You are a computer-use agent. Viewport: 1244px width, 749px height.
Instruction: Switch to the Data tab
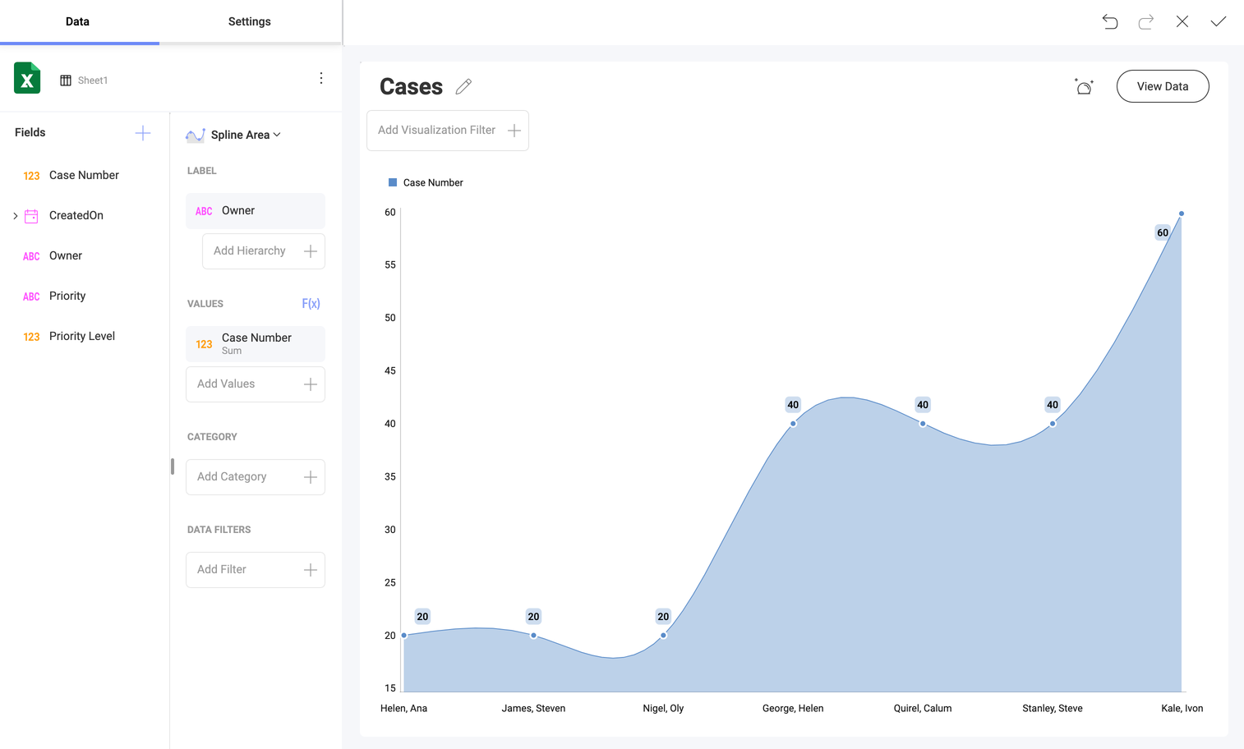point(78,21)
